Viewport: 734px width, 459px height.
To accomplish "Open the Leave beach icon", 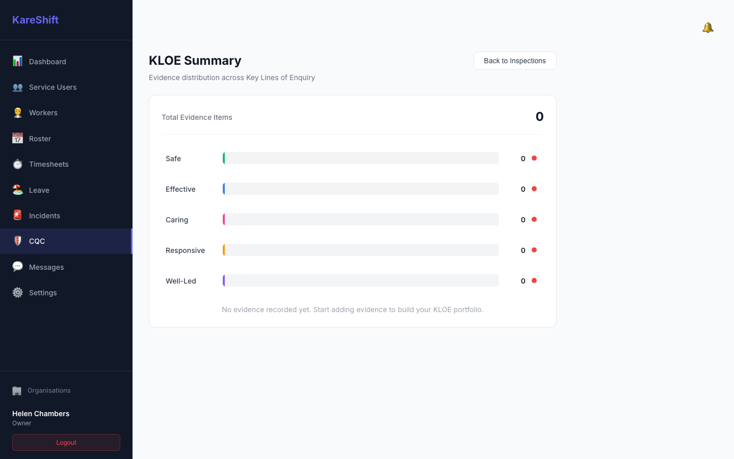I will (x=17, y=190).
